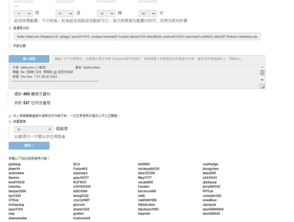Viewport: 294px width, 222px height.
Task: Click winner name ted9699 in results
Action: [x=144, y=164]
